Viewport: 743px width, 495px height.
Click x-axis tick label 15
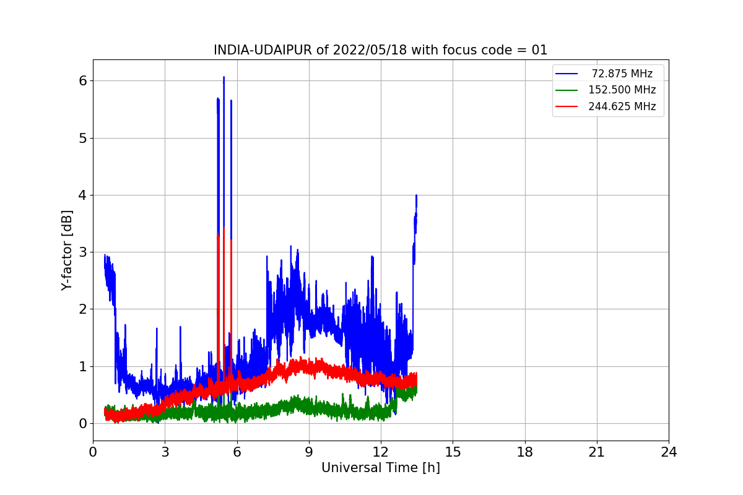coord(453,452)
